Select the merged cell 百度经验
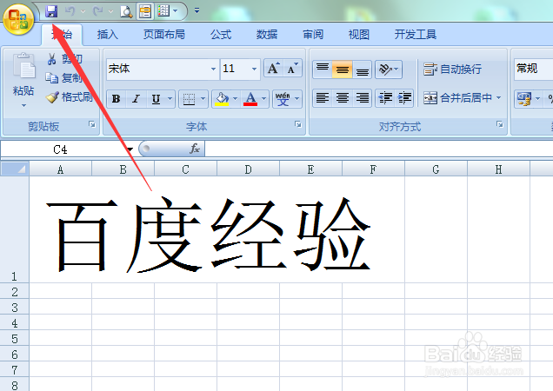The height and width of the screenshot is (391, 553). point(217,229)
